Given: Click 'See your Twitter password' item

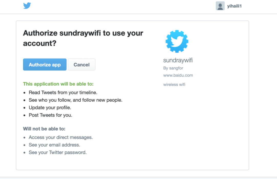Looking at the screenshot, I should coord(58,153).
